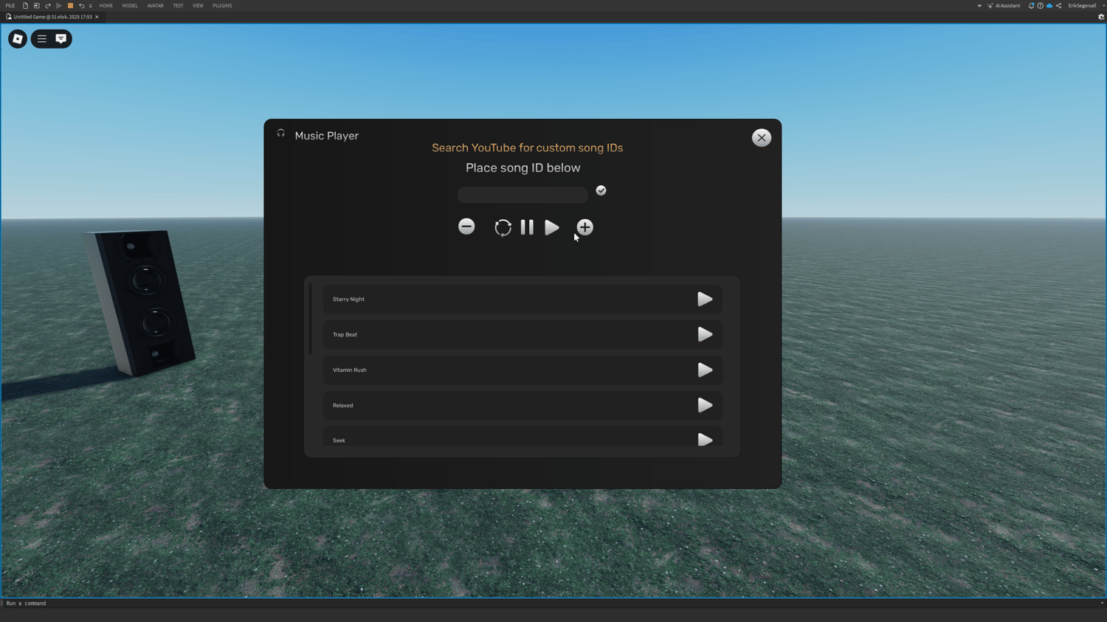Click the song ID input field
The width and height of the screenshot is (1107, 622).
pos(523,195)
